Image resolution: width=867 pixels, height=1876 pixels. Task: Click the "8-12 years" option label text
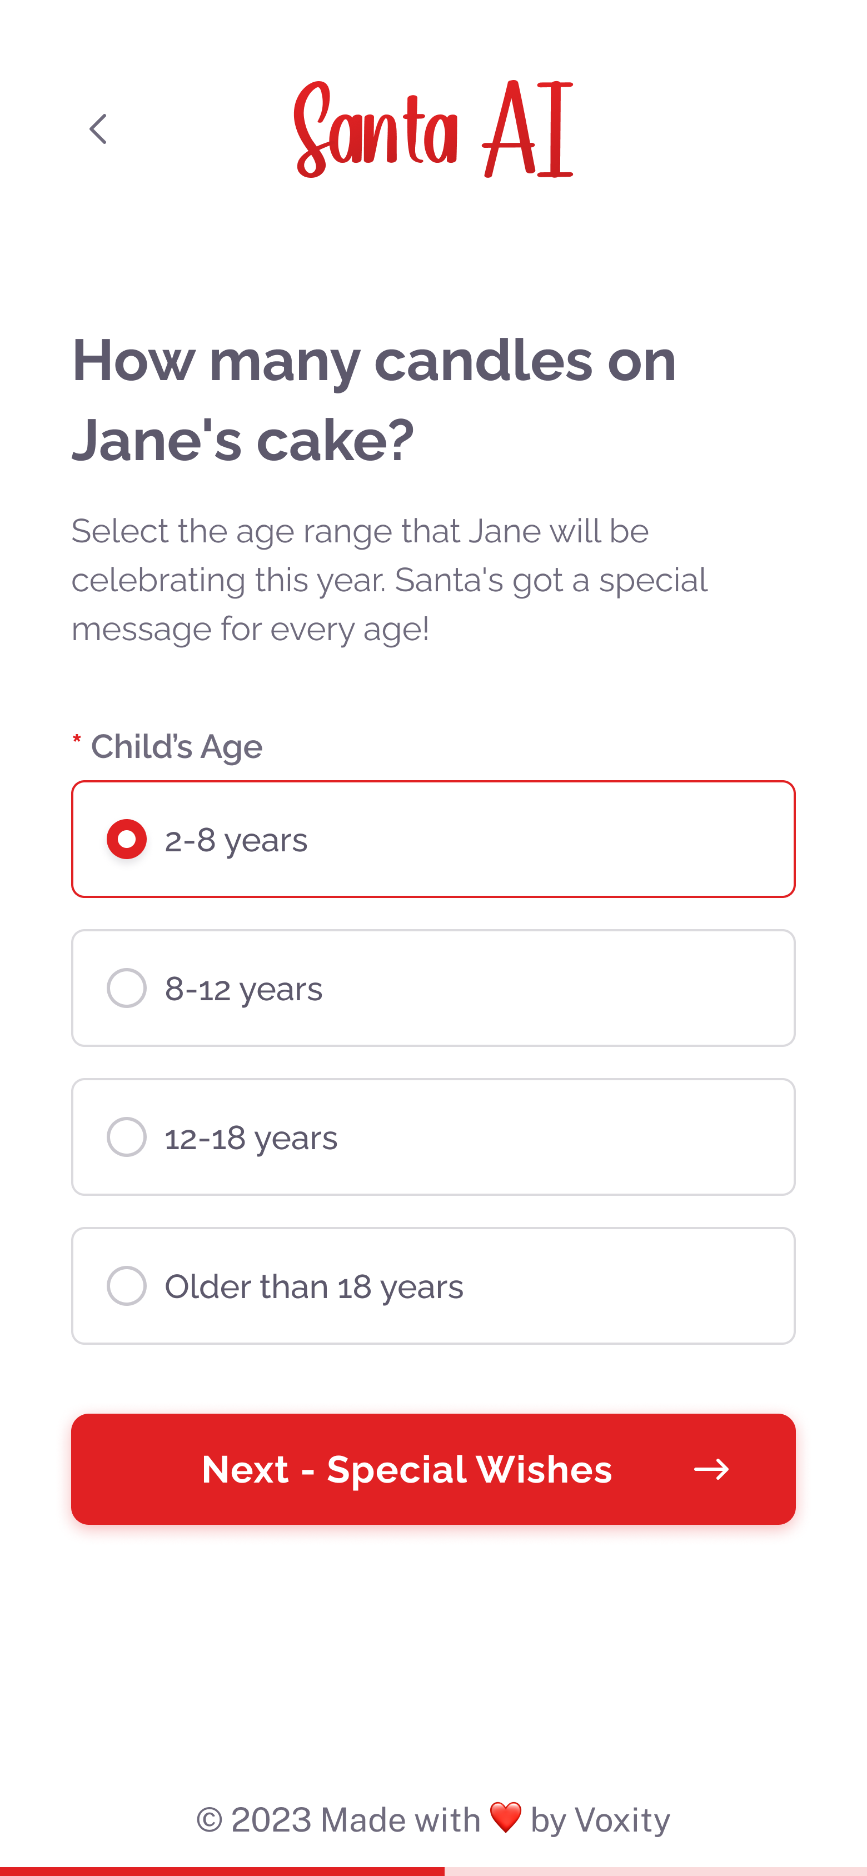pos(243,990)
